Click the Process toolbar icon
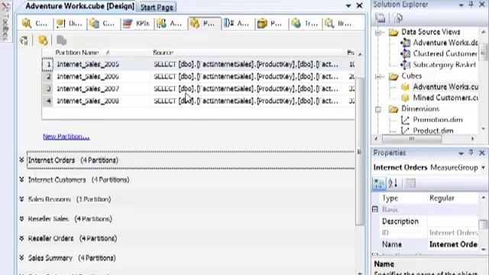 point(24,40)
